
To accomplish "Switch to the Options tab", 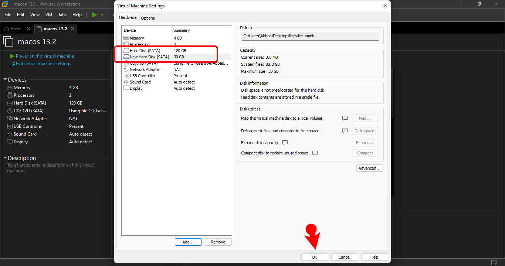I will click(148, 18).
